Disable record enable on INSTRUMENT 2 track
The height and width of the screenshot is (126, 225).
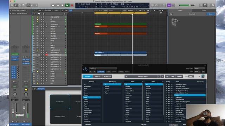click(x=46, y=55)
